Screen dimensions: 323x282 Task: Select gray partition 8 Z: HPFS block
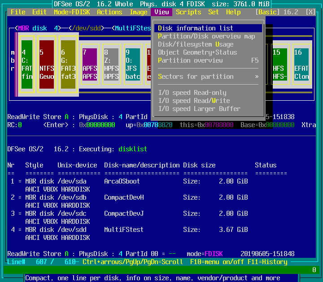tap(111, 64)
